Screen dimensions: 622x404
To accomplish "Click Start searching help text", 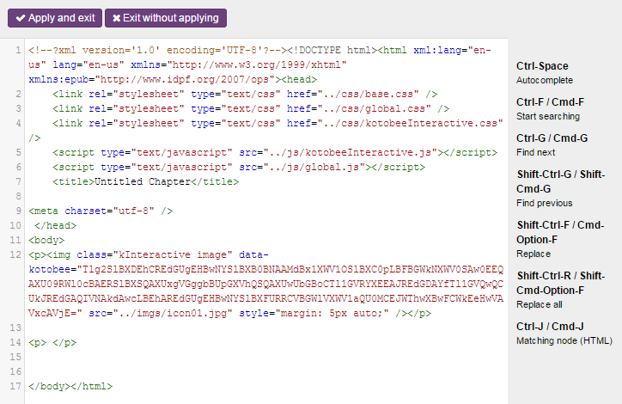I will point(548,116).
